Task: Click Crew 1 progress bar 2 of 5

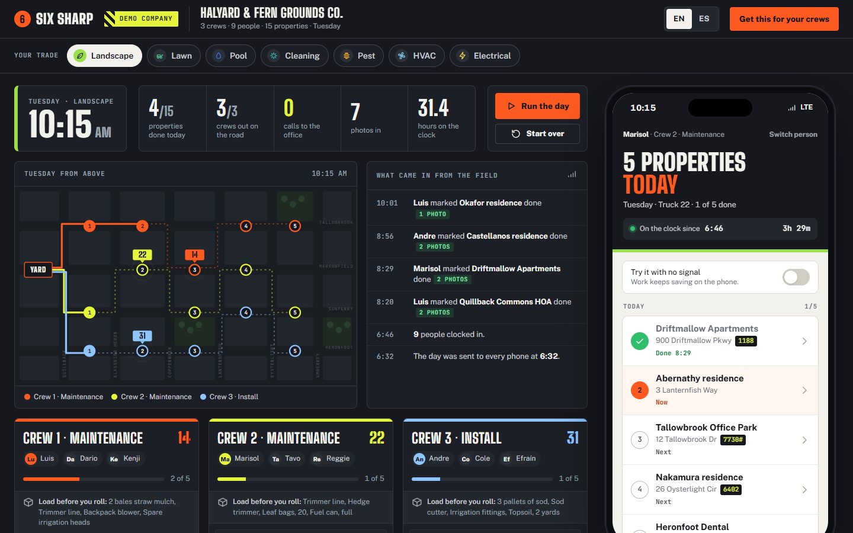Action: click(x=94, y=479)
